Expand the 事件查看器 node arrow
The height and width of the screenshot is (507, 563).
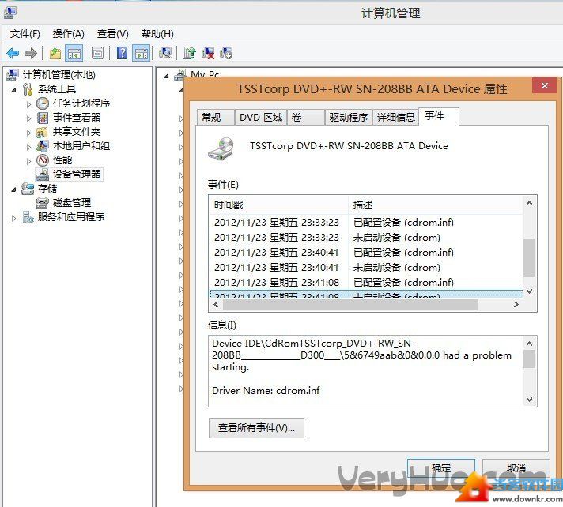[x=28, y=118]
